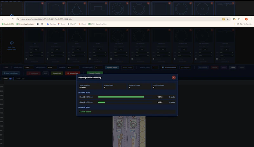Click the browser address bar URL
Screen dimensions: 254x147
[x=46, y=19]
